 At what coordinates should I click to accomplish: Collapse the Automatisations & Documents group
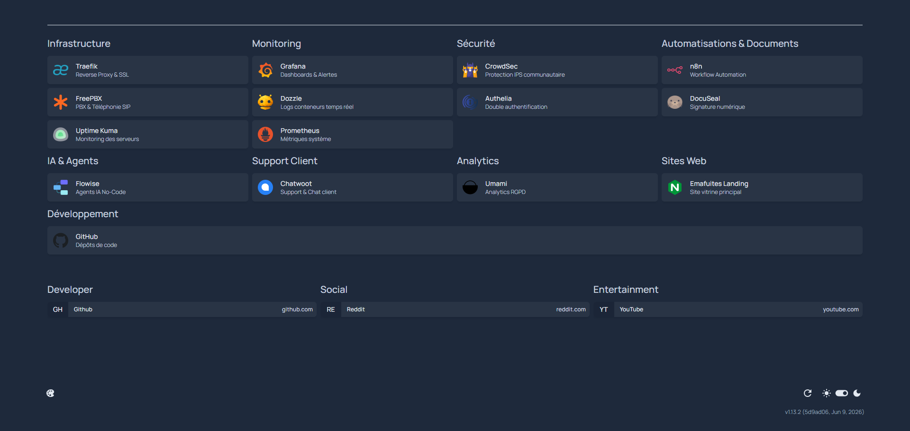(730, 44)
